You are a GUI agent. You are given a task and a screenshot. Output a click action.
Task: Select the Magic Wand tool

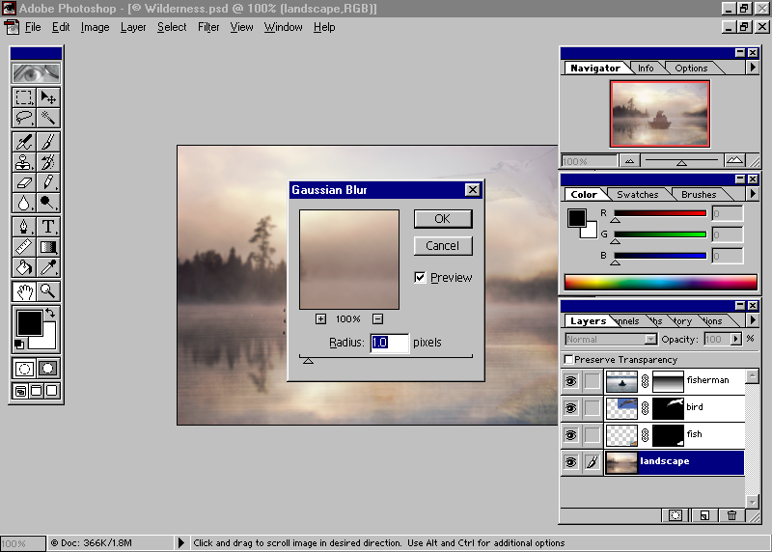[48, 118]
